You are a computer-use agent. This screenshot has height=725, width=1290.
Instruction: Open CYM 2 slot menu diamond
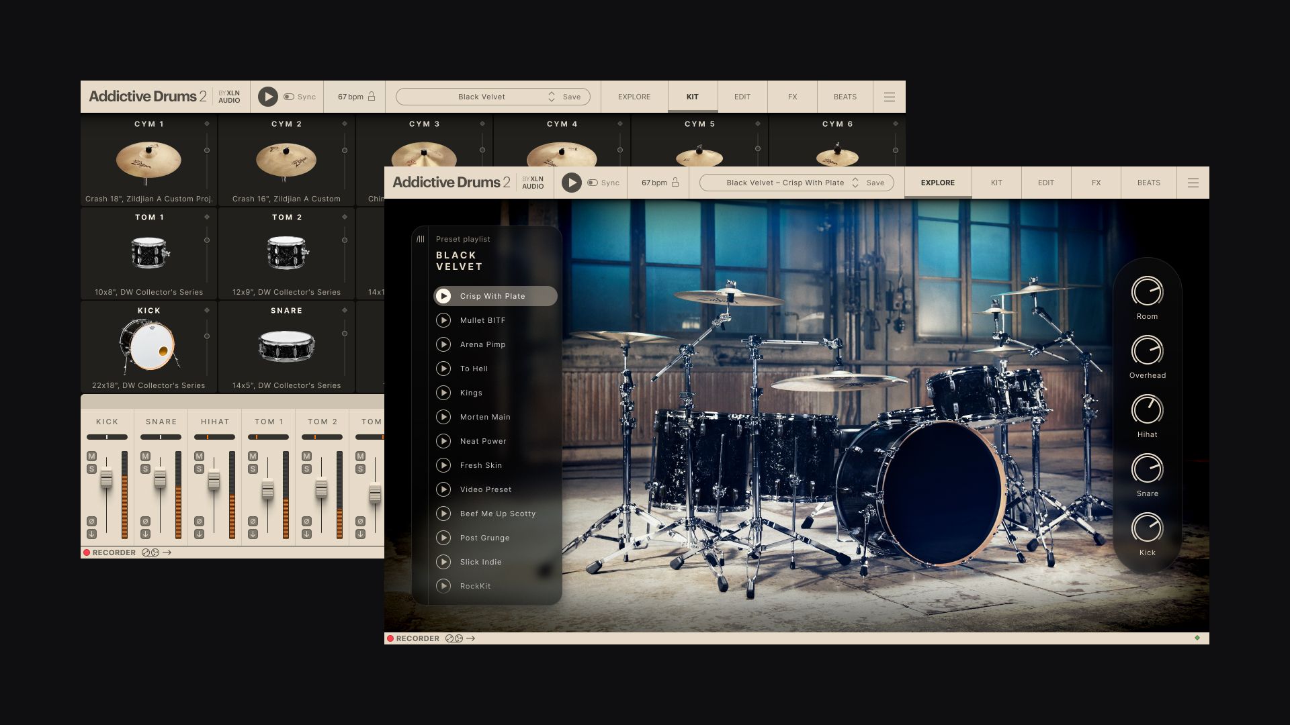pos(345,124)
